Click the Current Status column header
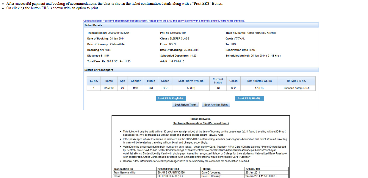368x178 pixels. pyautogui.click(x=218, y=81)
